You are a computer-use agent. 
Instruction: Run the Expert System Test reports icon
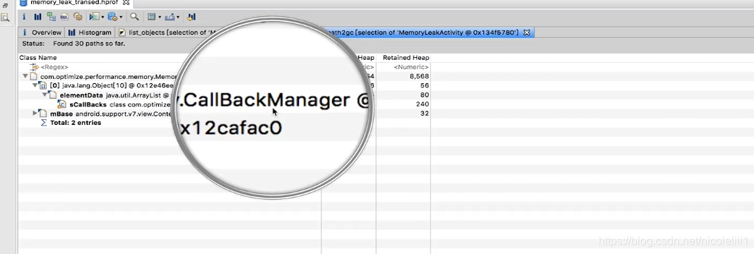94,17
